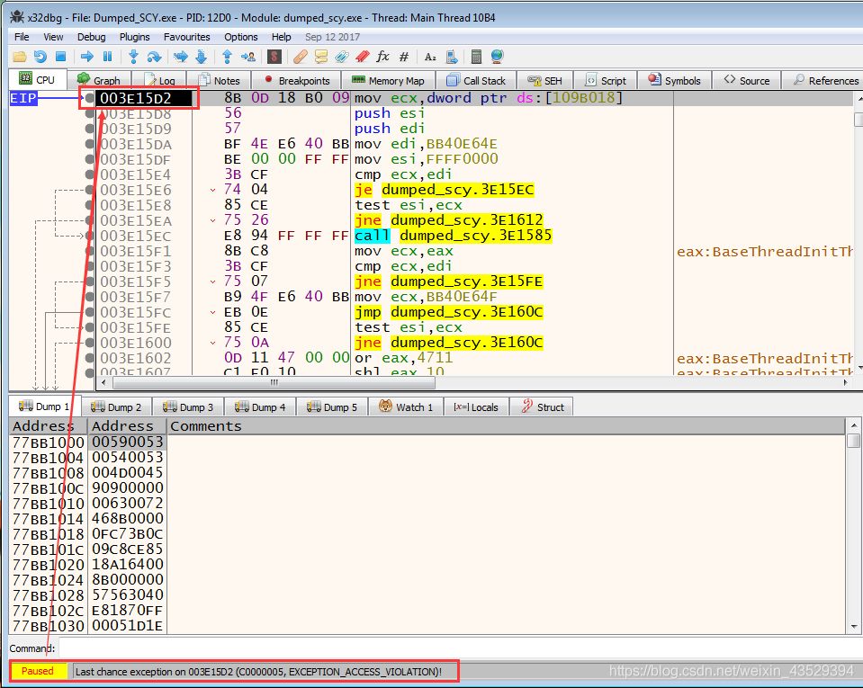Toggle breakpoint bullet at address 003E15DA

click(89, 144)
